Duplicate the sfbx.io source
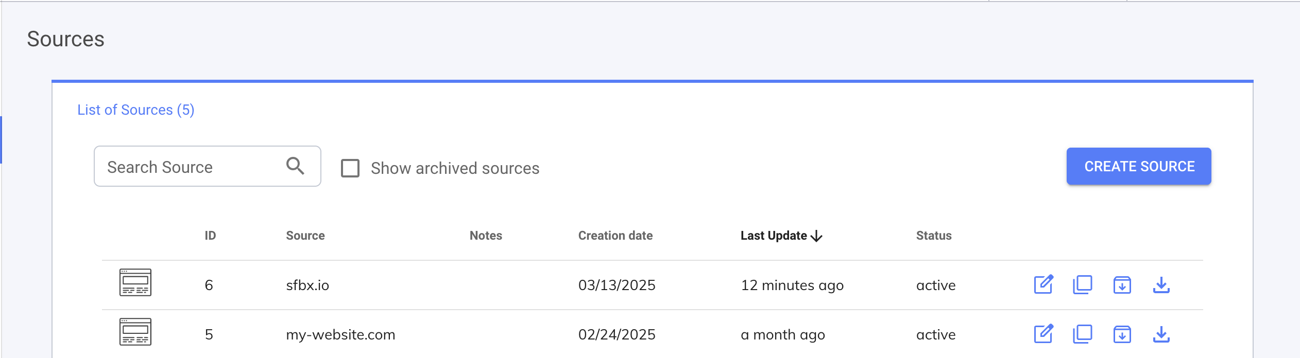 1082,284
